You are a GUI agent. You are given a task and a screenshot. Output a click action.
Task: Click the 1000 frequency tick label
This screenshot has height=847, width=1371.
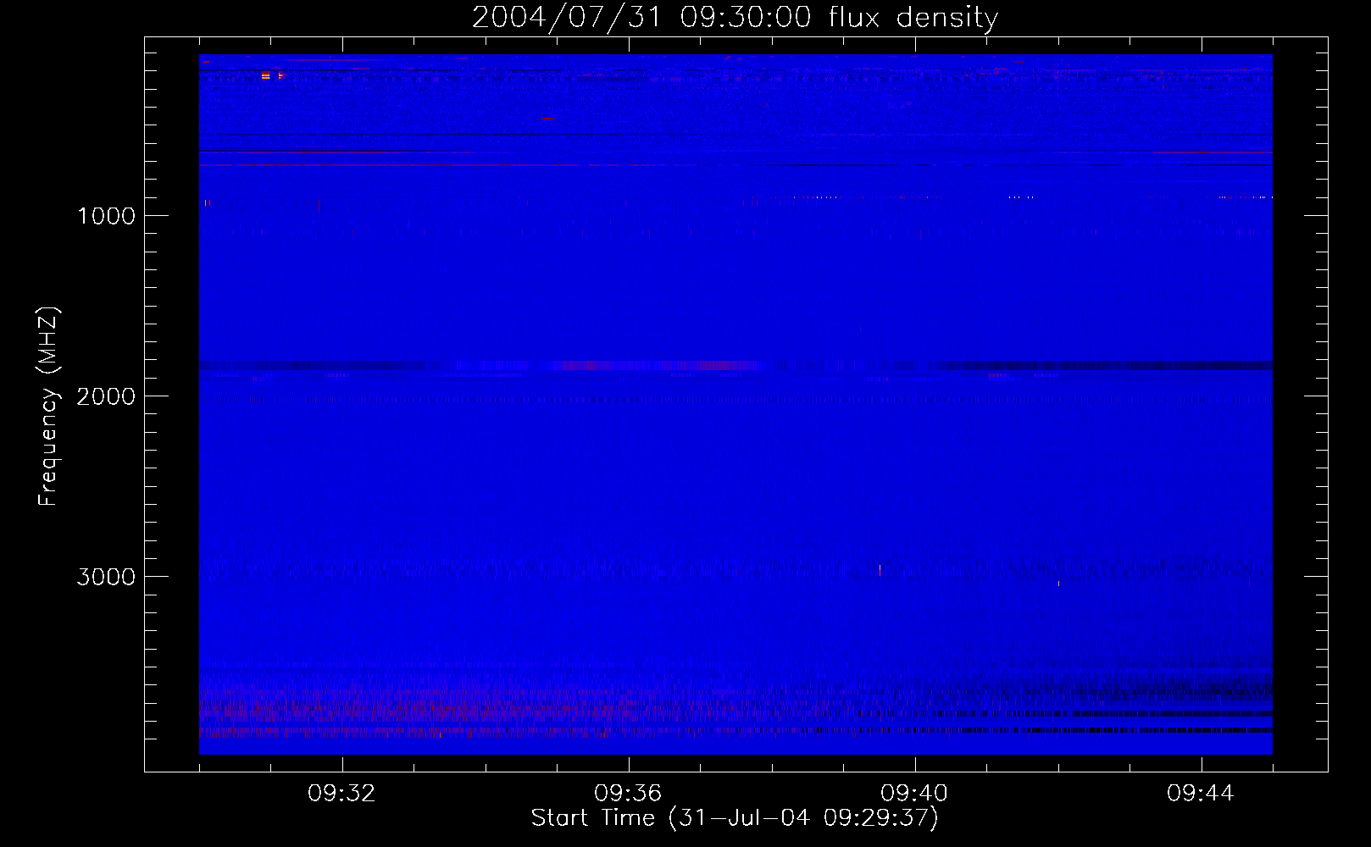pos(107,216)
